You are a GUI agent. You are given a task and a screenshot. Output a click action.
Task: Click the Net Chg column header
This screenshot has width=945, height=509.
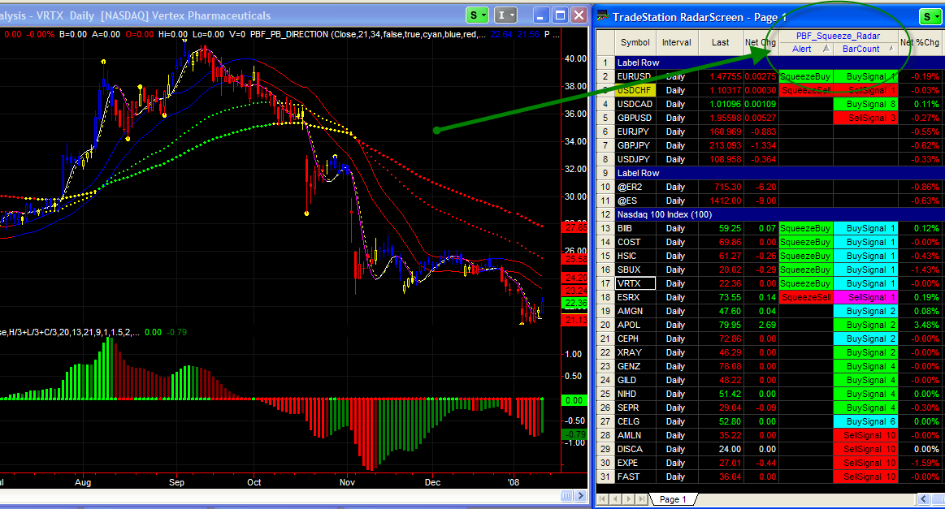point(761,42)
